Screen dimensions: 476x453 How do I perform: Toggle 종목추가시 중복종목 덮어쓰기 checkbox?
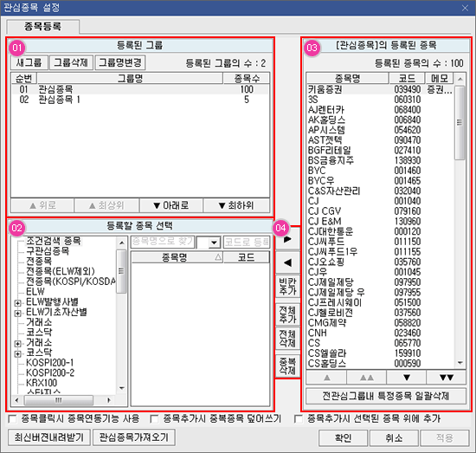coord(154,419)
